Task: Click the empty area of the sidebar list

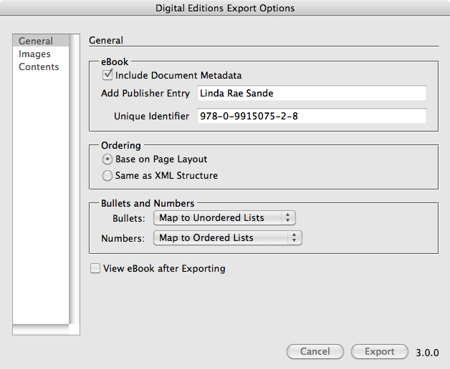Action: 40,200
